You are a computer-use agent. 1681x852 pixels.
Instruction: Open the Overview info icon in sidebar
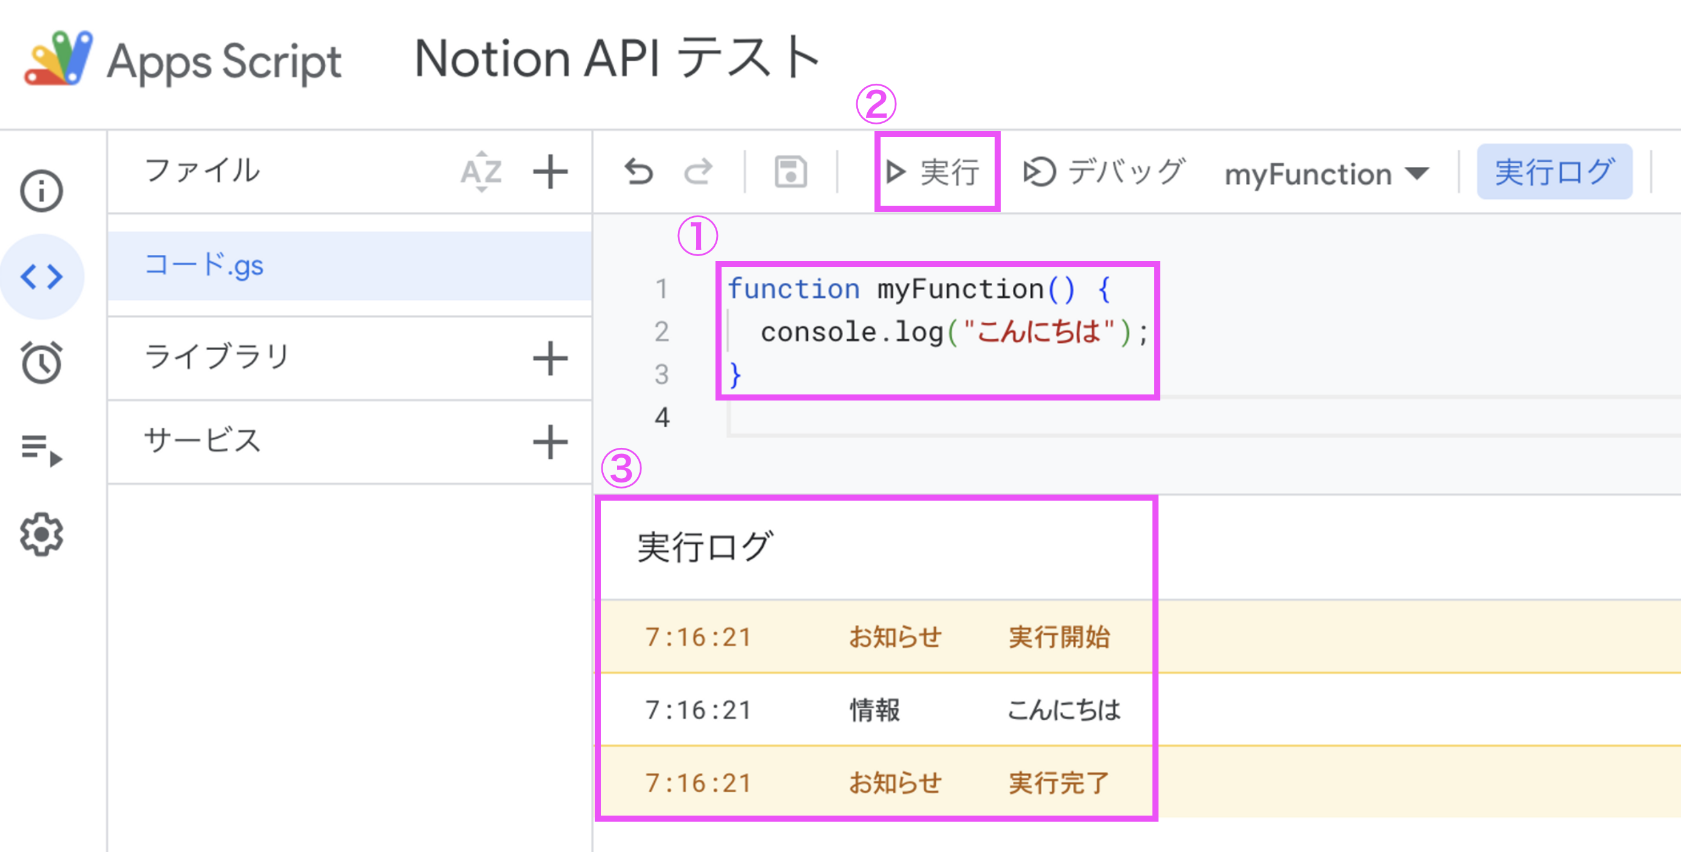click(42, 191)
